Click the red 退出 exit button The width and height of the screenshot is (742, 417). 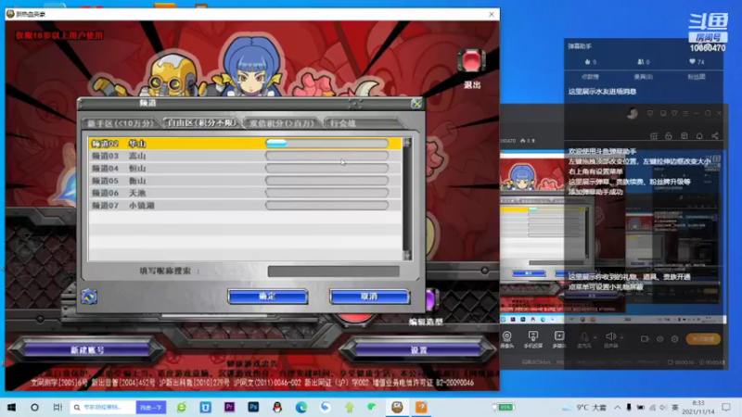(x=471, y=61)
